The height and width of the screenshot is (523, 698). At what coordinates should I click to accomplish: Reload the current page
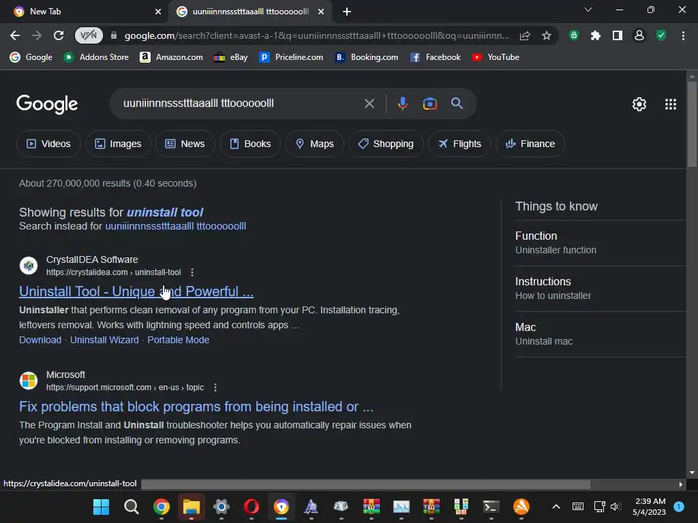pyautogui.click(x=59, y=35)
